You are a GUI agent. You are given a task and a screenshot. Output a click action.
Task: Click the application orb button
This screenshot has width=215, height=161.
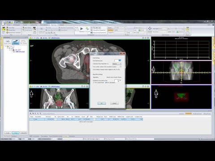[3, 23]
